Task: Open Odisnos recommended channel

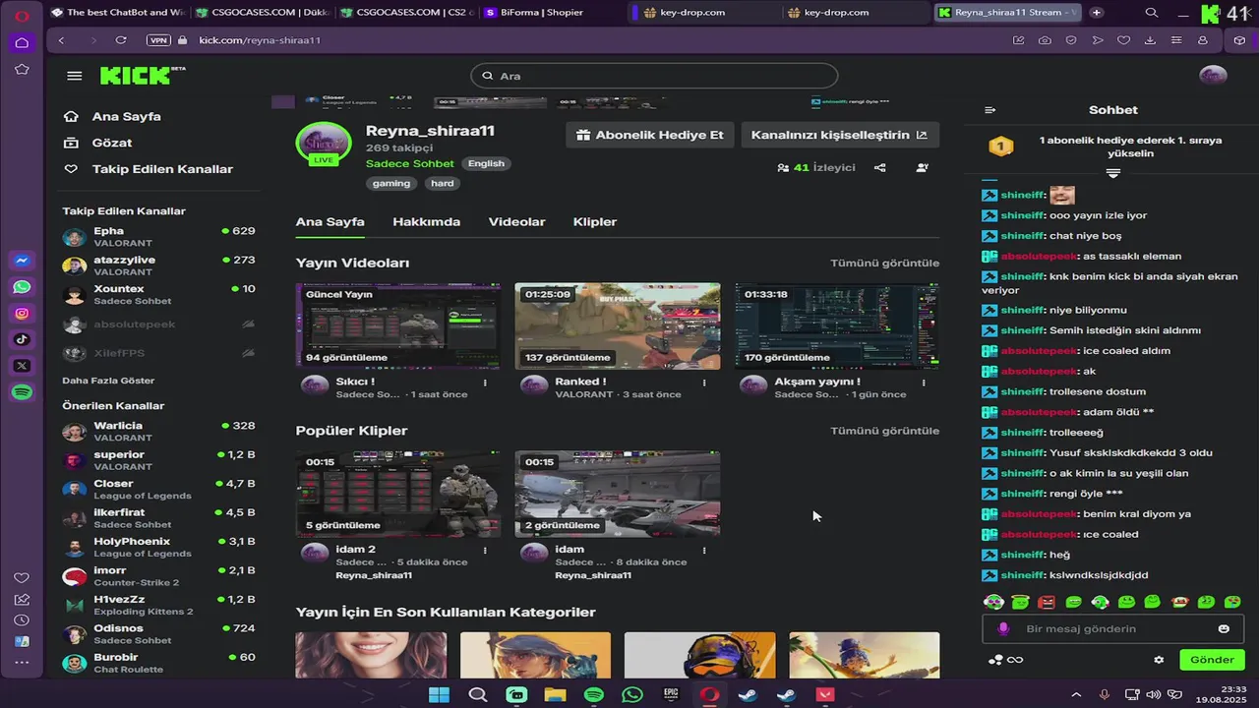Action: click(x=158, y=634)
